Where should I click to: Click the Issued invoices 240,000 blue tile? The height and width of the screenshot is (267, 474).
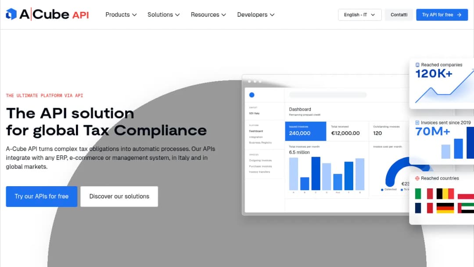(x=305, y=131)
